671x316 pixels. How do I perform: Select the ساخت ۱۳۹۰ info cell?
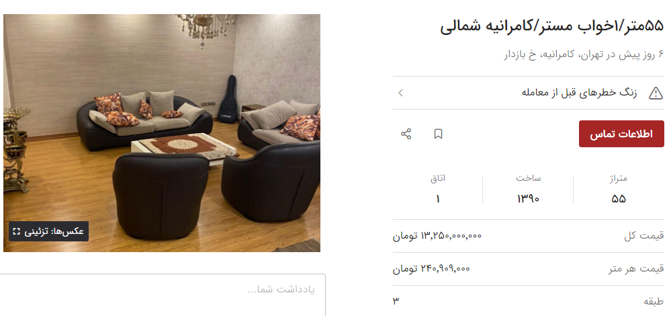coord(528,189)
